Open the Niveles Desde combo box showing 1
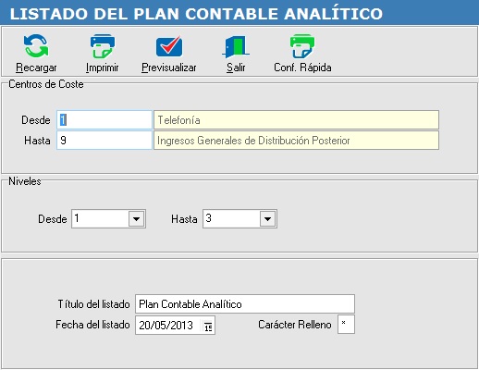Viewport: 479px width, 370px height. (x=108, y=219)
